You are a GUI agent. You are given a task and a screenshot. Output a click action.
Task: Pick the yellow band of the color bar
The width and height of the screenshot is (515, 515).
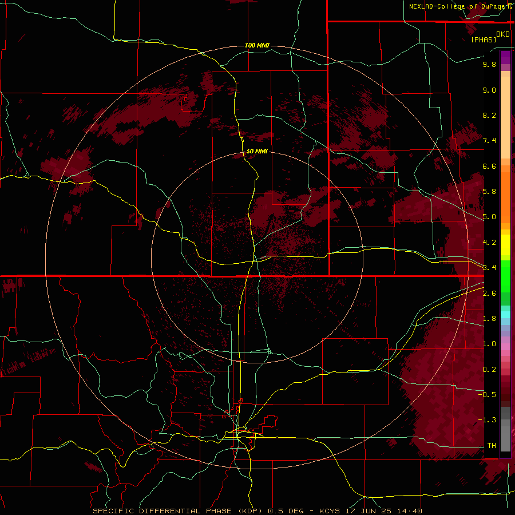(505, 245)
